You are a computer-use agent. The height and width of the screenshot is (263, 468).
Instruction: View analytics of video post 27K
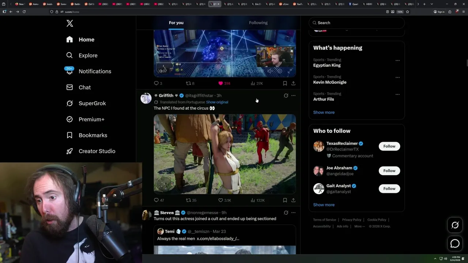(x=257, y=83)
